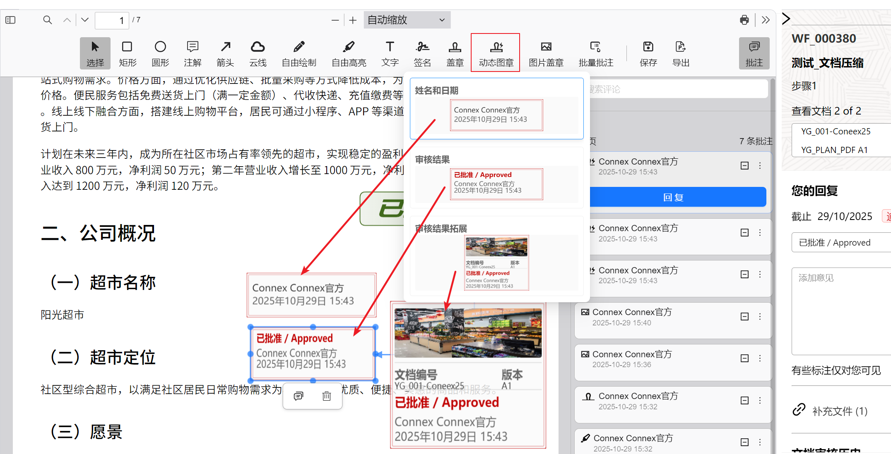891x454 pixels.
Task: Toggle the 批注 comments panel button
Action: pyautogui.click(x=754, y=53)
